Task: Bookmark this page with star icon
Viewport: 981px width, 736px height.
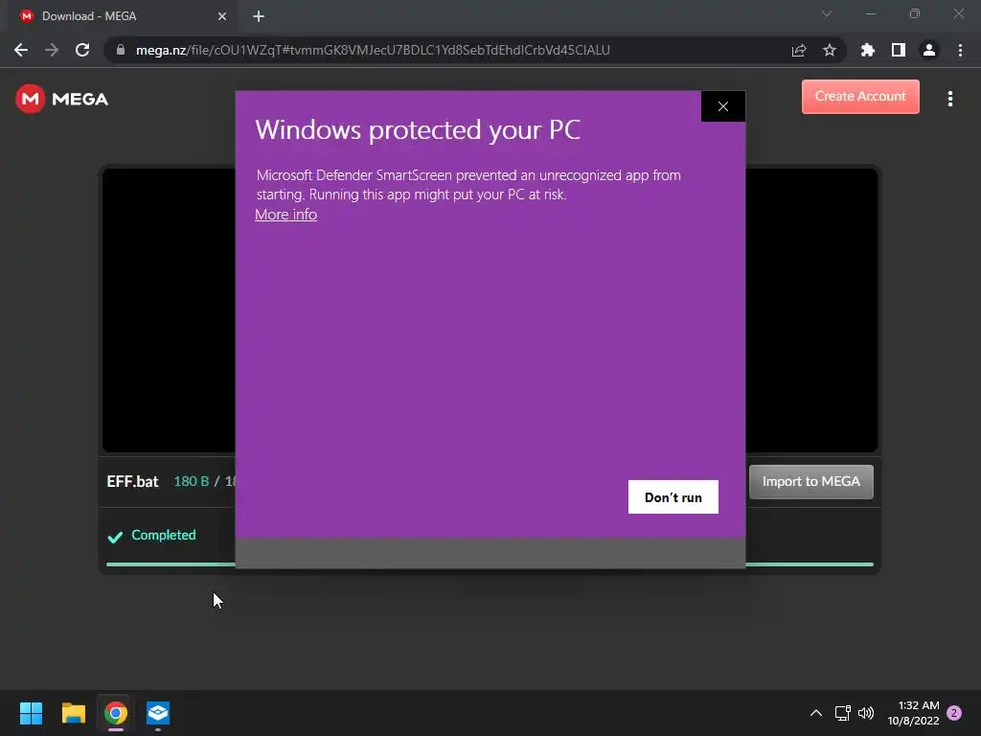Action: coord(830,50)
